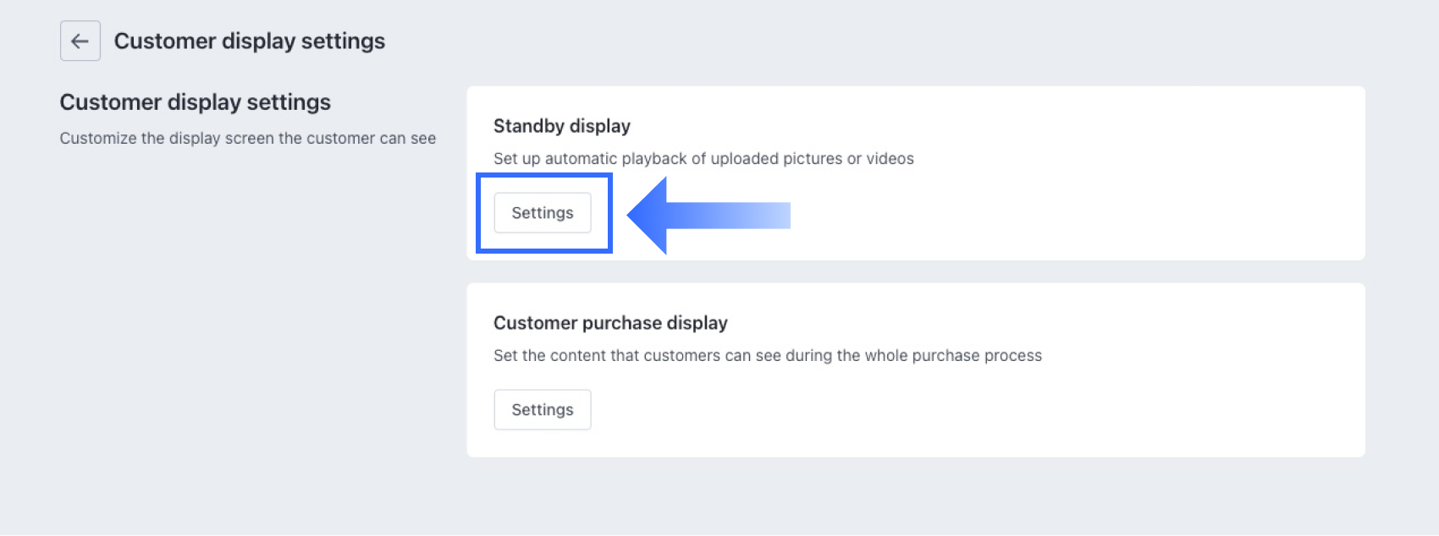
Task: Click the top page title beside back arrow
Action: (250, 41)
